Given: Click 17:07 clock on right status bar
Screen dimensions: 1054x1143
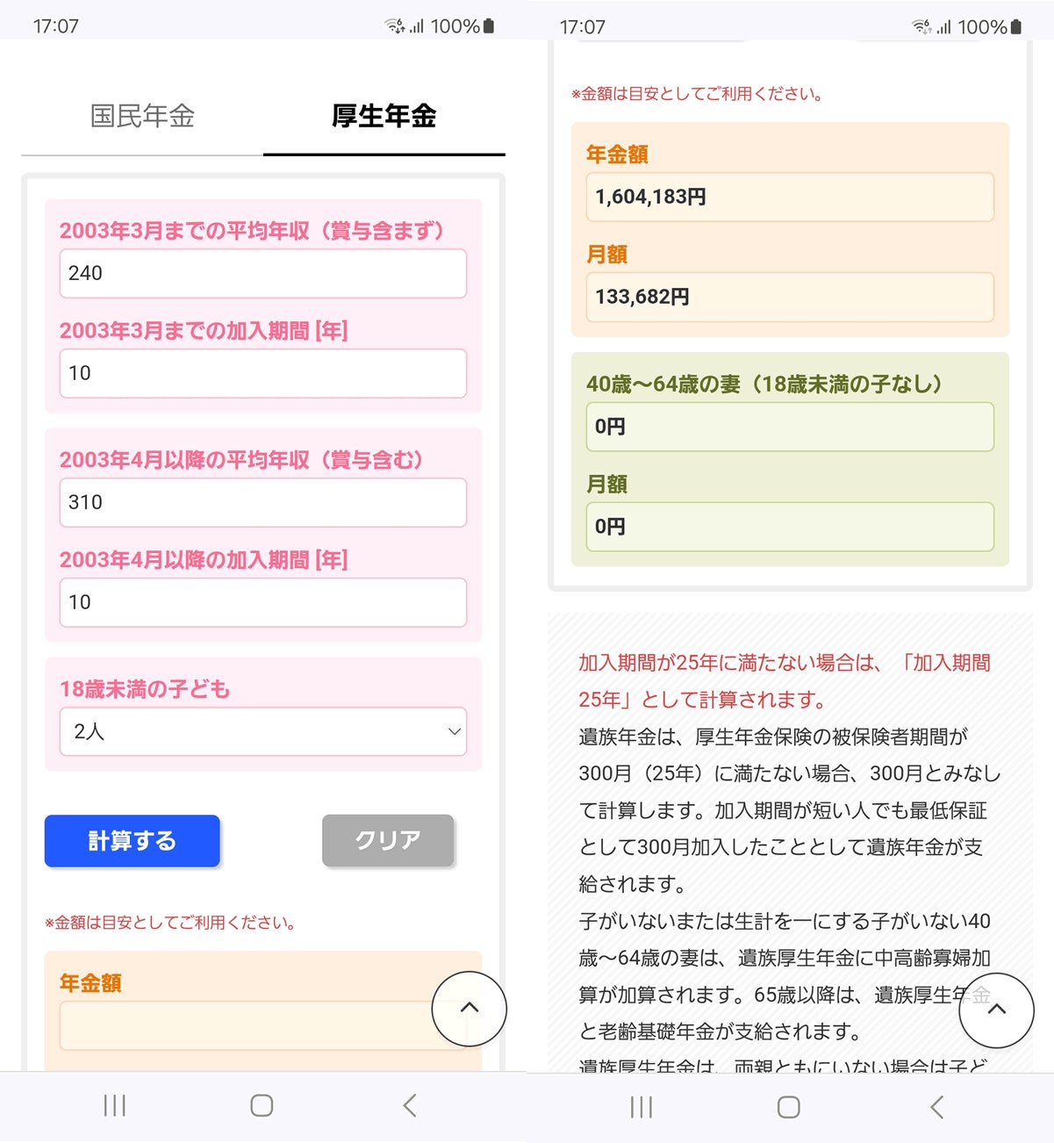Looking at the screenshot, I should (x=583, y=27).
